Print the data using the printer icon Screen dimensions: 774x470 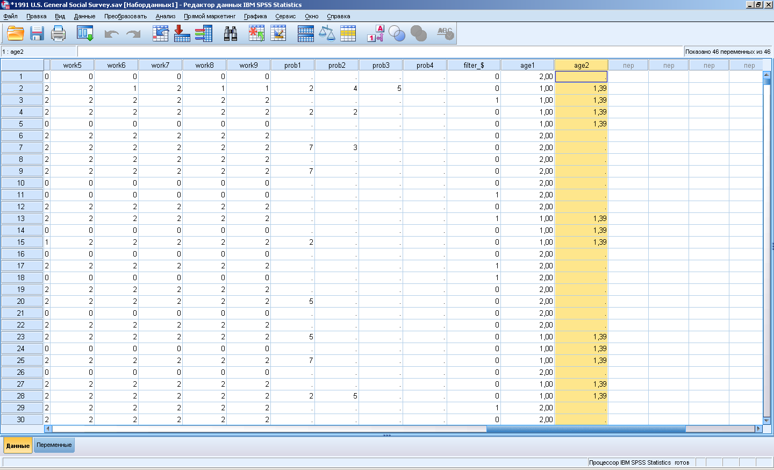(x=58, y=34)
